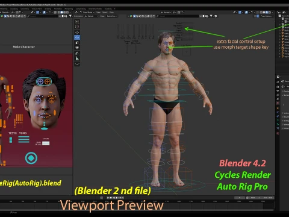Image resolution: width=289 pixels, height=217 pixels.
Task: Open the Pose Mode dropdown
Action: 87,12
